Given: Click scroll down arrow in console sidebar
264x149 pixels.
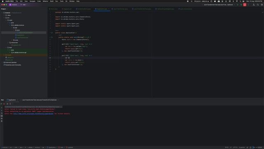Looking at the screenshot, I should pyautogui.click(x=2, y=111).
